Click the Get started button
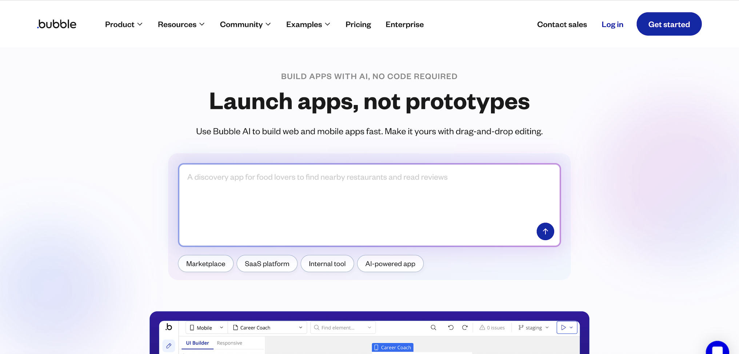The image size is (739, 354). pos(669,24)
